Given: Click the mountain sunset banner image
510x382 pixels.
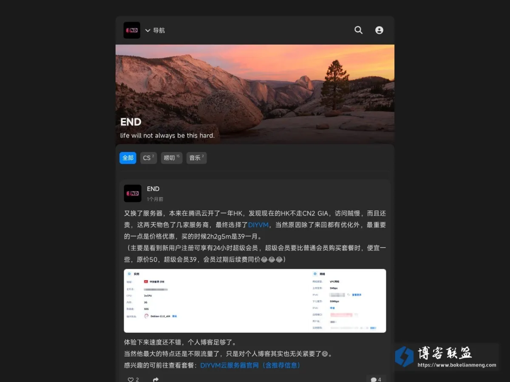Looking at the screenshot, I should [x=255, y=94].
